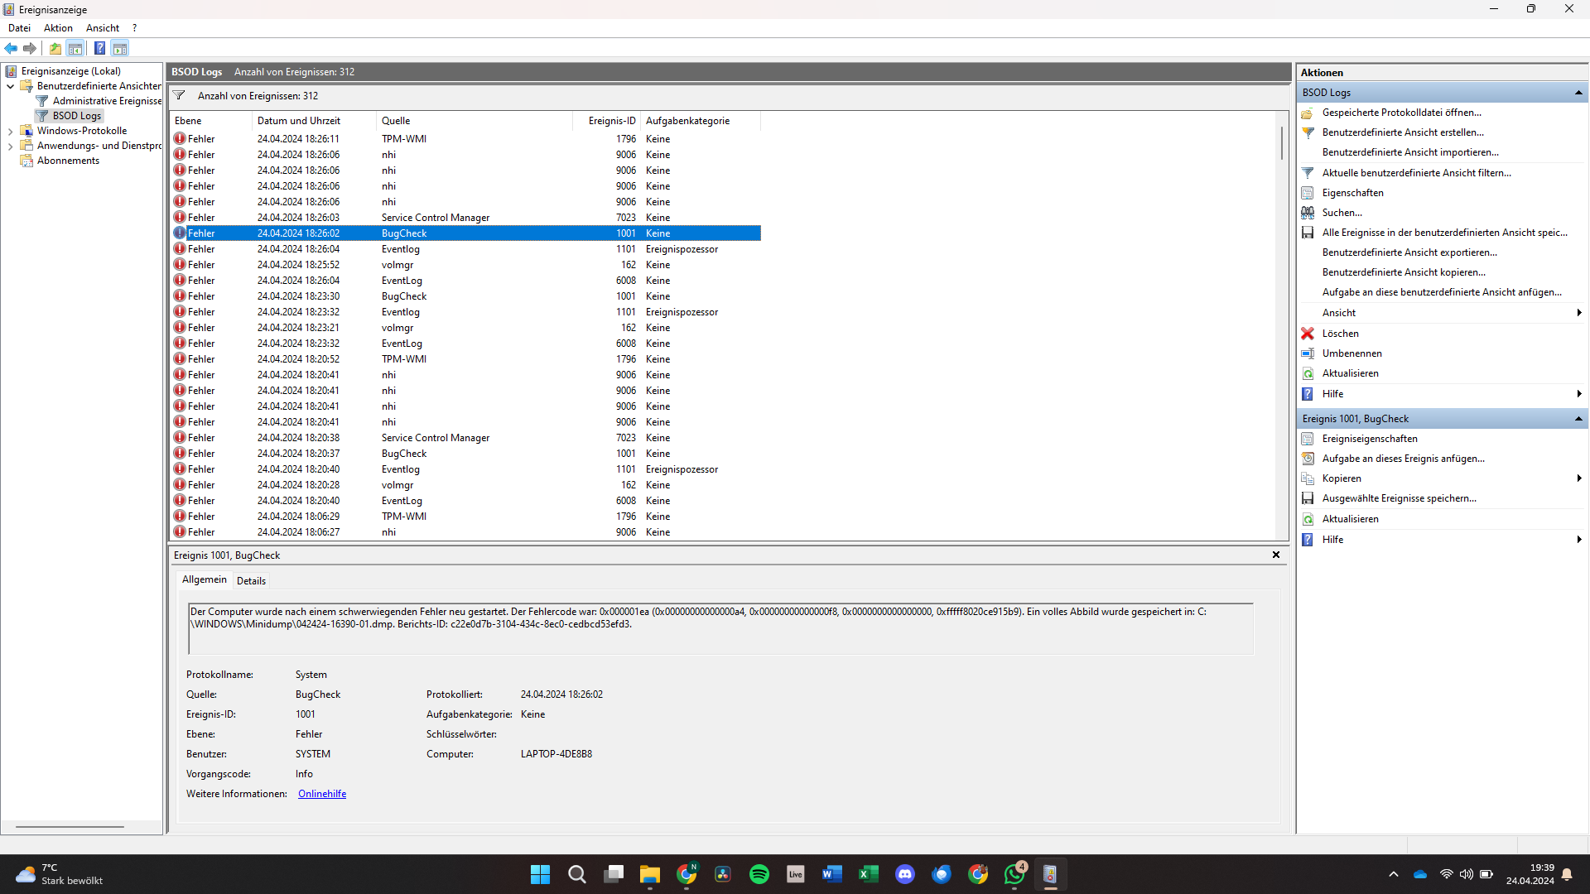Screen dimensions: 1590x894
Task: Click the Help question mark toolbar icon
Action: point(99,48)
